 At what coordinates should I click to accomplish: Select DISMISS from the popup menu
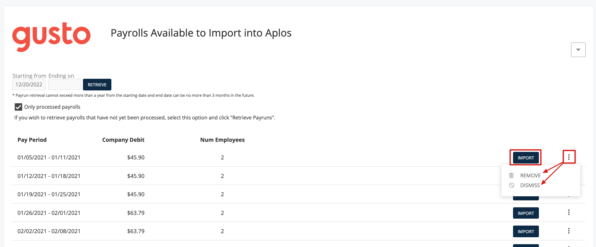(530, 185)
